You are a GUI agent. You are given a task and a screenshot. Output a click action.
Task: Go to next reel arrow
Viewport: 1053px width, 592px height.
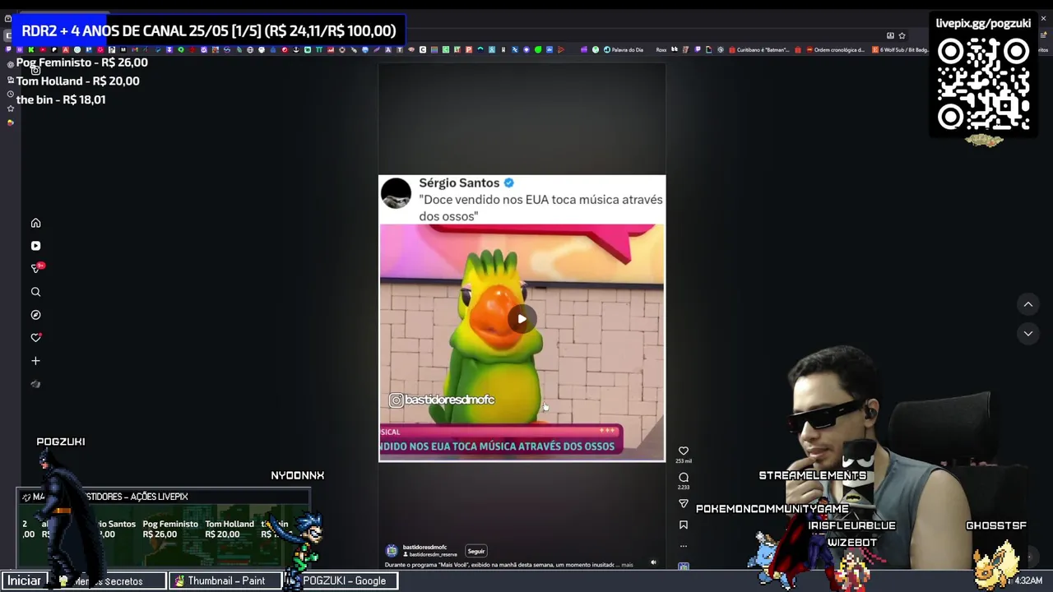click(x=1027, y=333)
